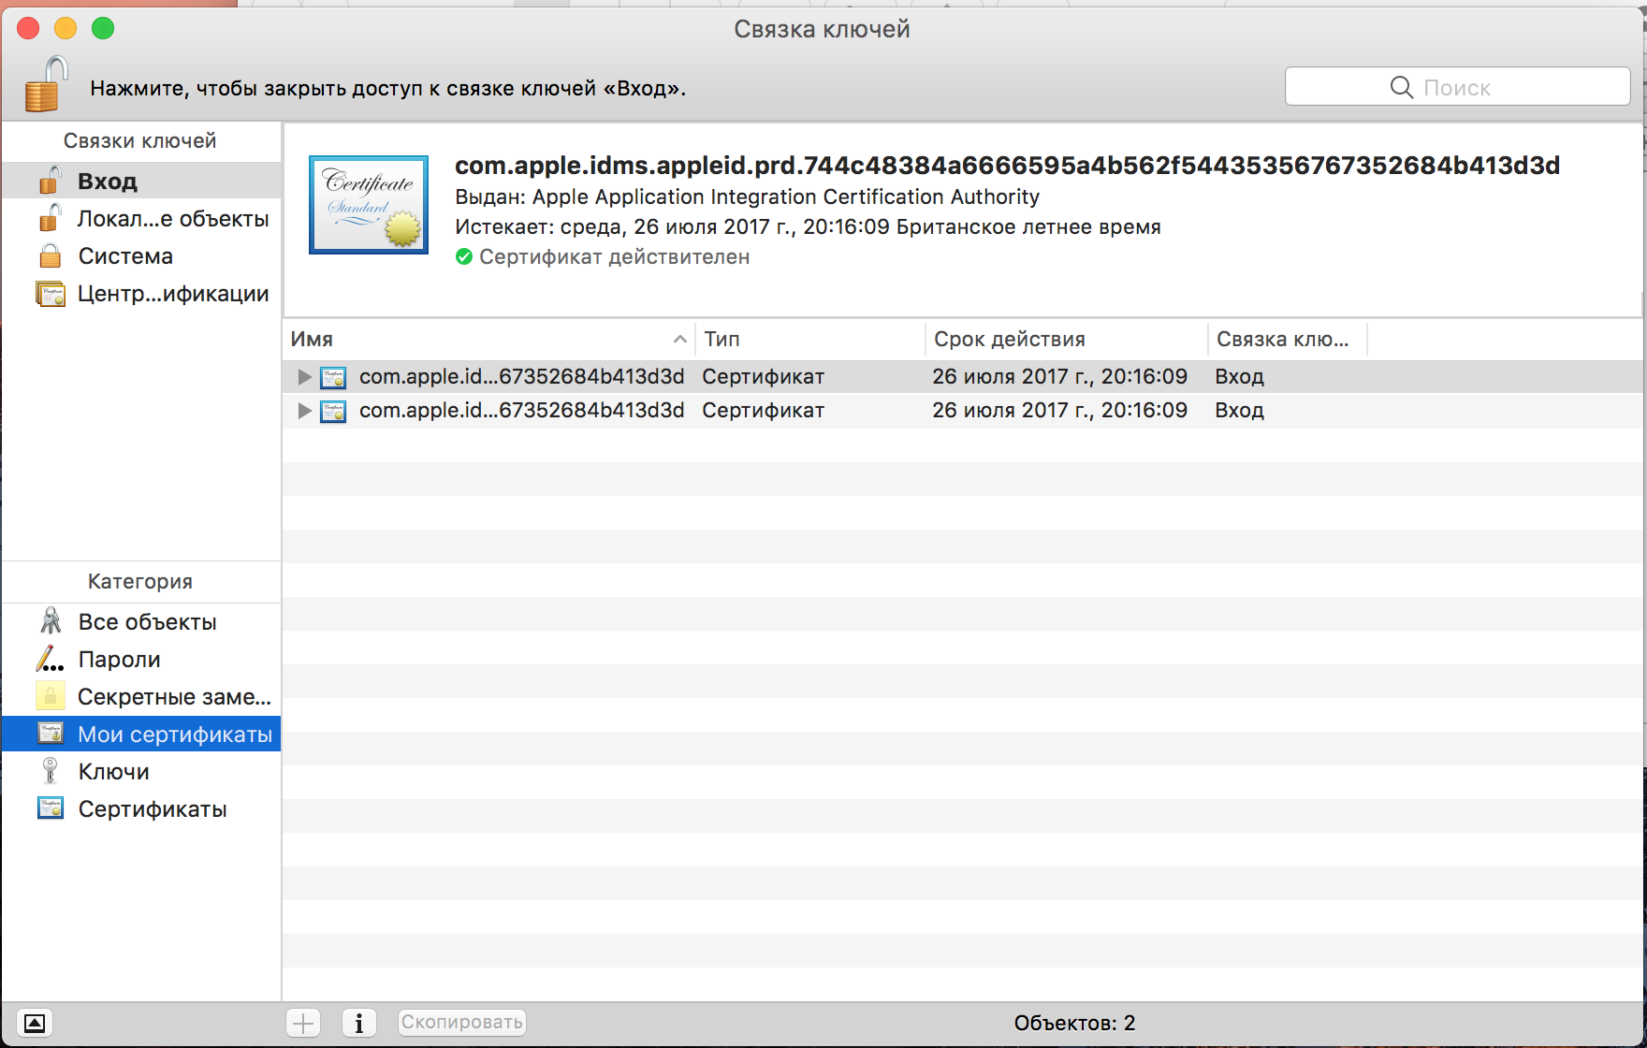Open Секретные заметки category

(x=173, y=697)
